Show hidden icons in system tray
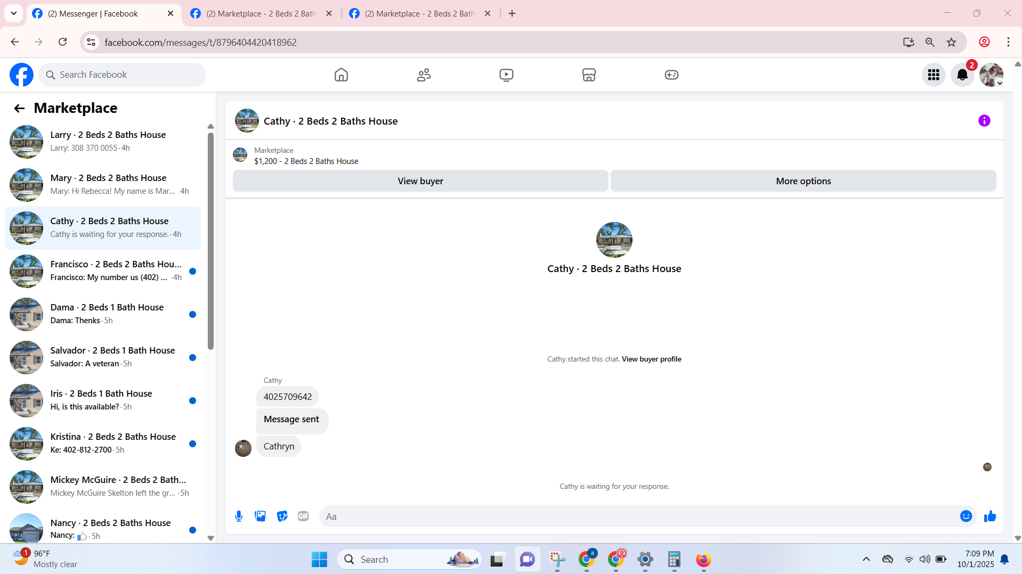 pyautogui.click(x=866, y=559)
